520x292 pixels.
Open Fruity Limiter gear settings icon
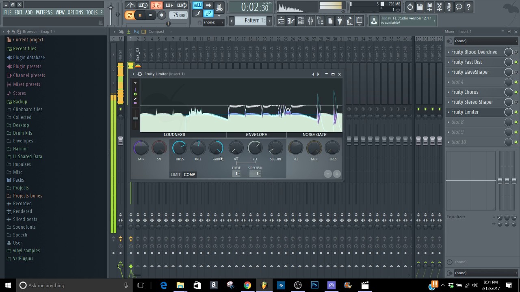140,74
